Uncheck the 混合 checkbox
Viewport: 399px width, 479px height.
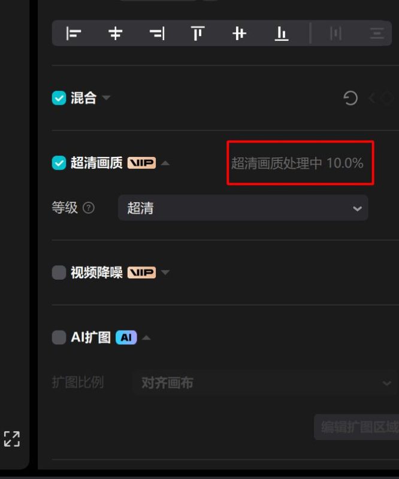pos(59,98)
